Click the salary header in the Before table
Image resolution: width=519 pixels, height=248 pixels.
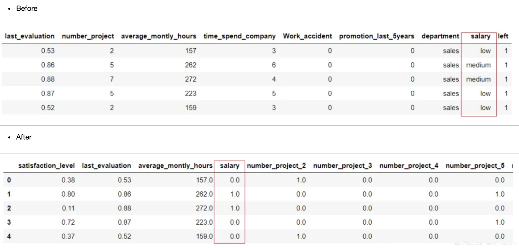tap(480, 36)
